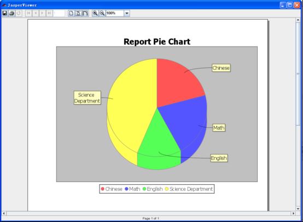Open the zoom ratio dropdown arrow
This screenshot has width=303, height=222.
point(127,13)
